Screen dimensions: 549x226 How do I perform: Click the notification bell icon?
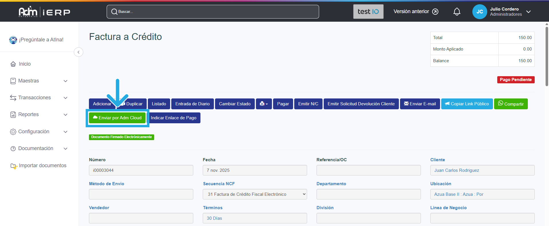pos(457,12)
